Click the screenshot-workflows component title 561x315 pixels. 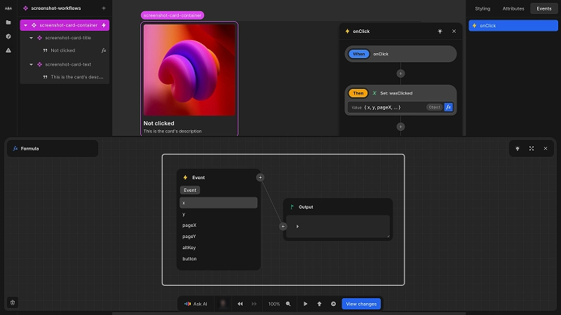(x=56, y=8)
